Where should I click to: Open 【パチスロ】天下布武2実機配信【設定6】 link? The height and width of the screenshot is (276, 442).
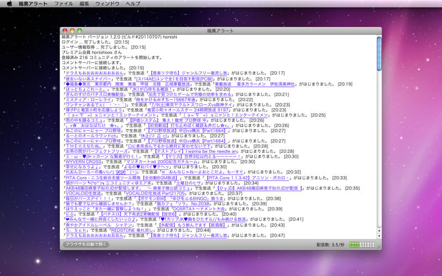[x=139, y=214]
